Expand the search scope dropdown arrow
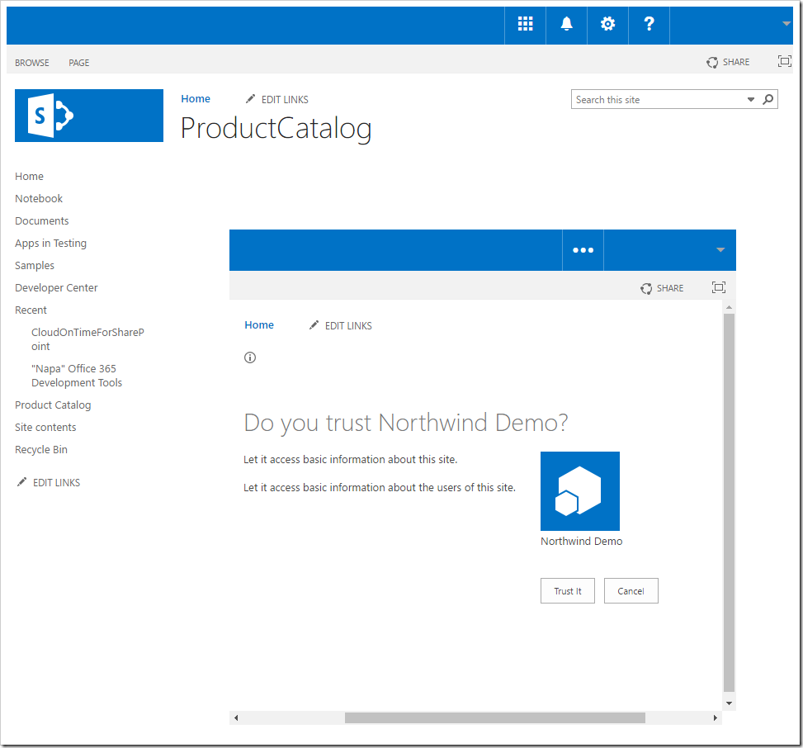The image size is (803, 748). click(751, 99)
